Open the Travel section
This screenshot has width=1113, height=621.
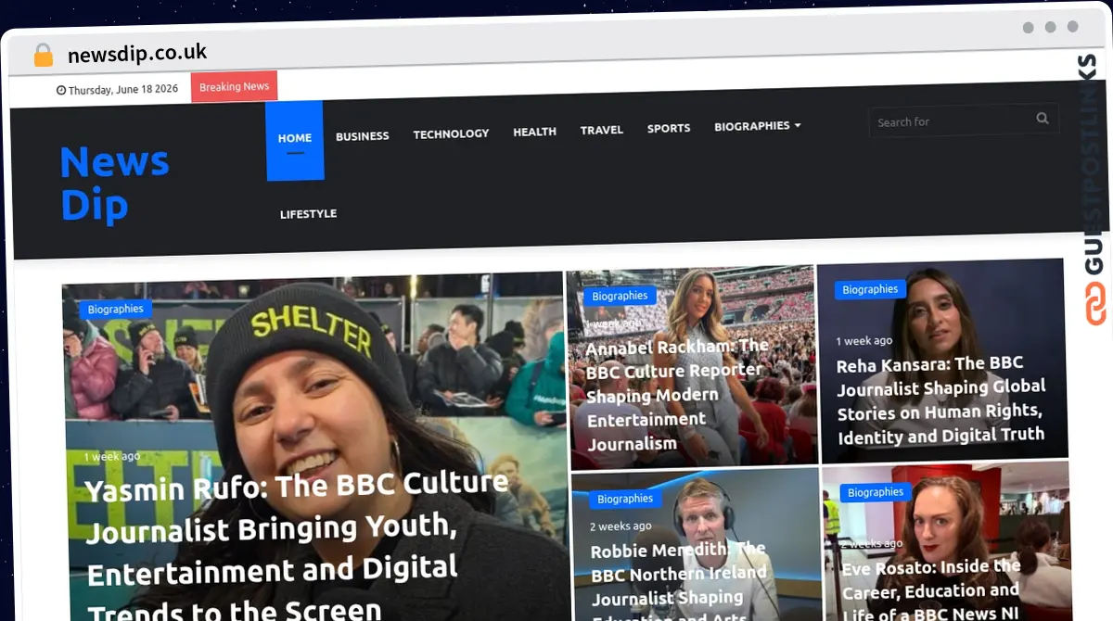click(x=601, y=130)
